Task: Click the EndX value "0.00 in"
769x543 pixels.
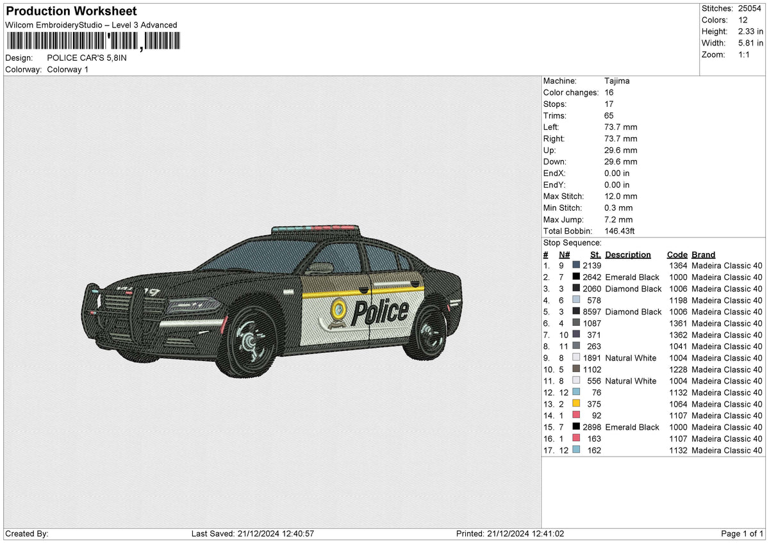Action: pyautogui.click(x=617, y=173)
